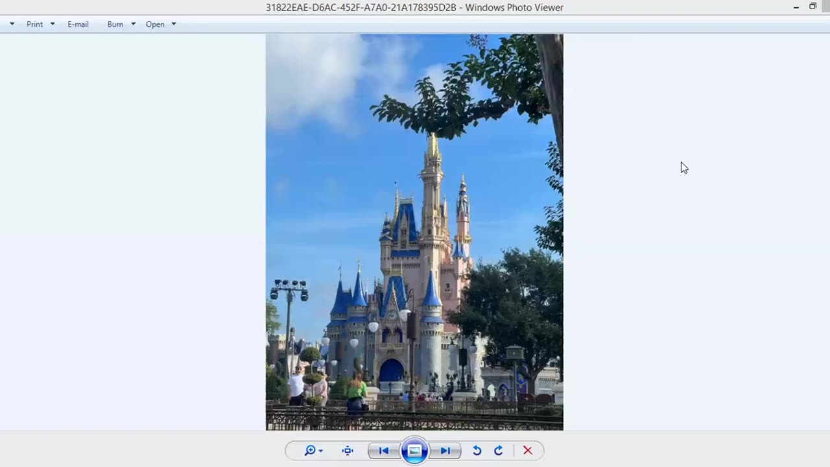Screen dimensions: 830x467
Task: Click the castle photo in the viewer
Action: [x=414, y=232]
